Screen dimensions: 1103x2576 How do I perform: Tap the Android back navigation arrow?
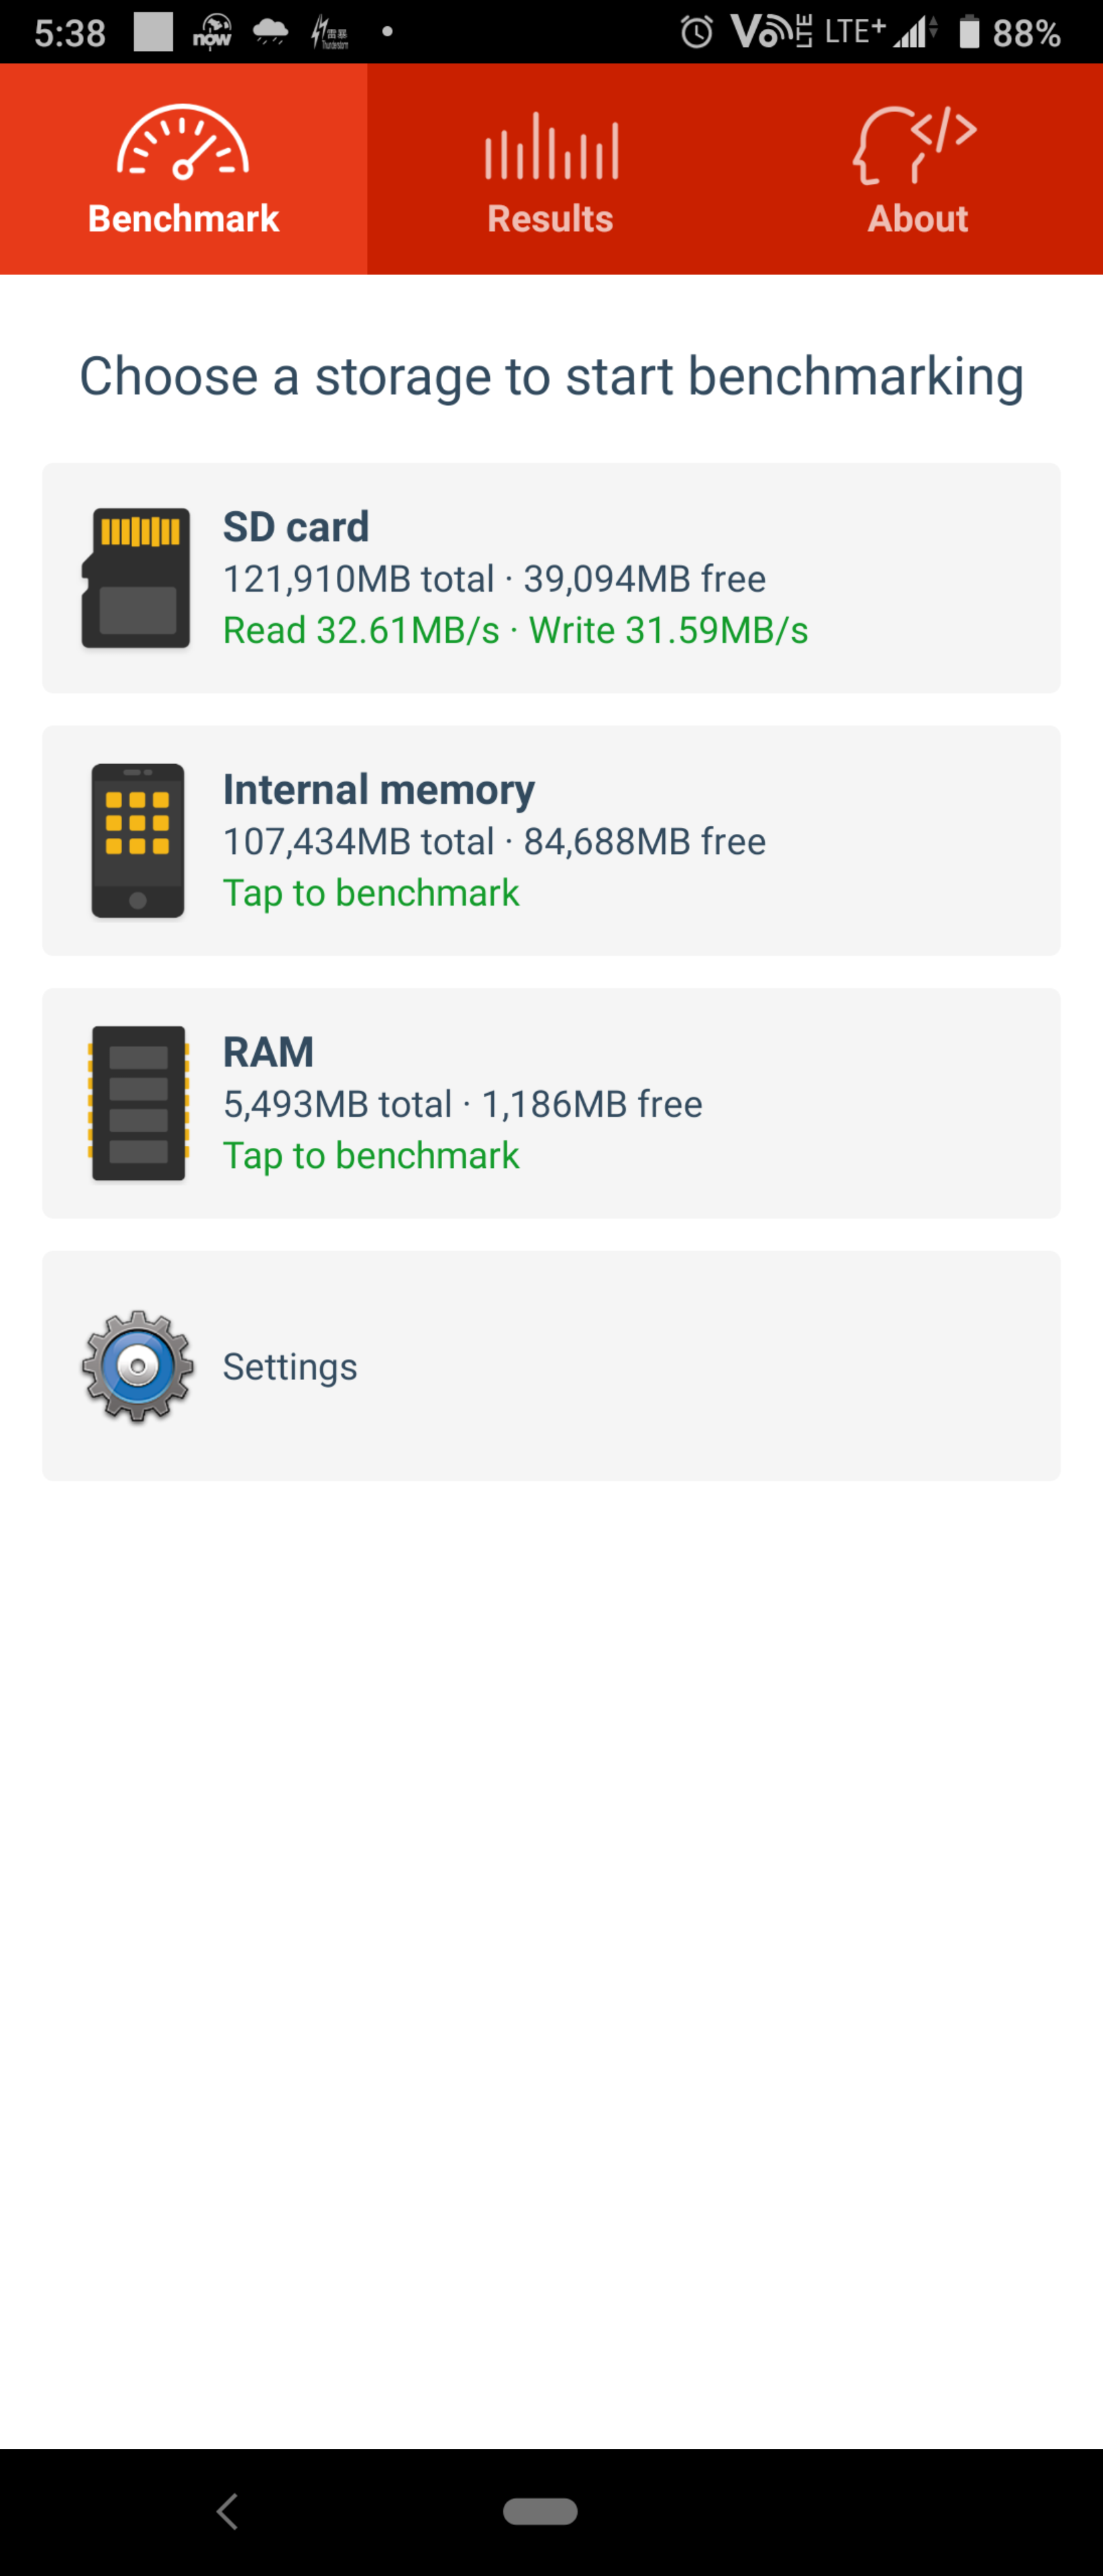pyautogui.click(x=228, y=2511)
